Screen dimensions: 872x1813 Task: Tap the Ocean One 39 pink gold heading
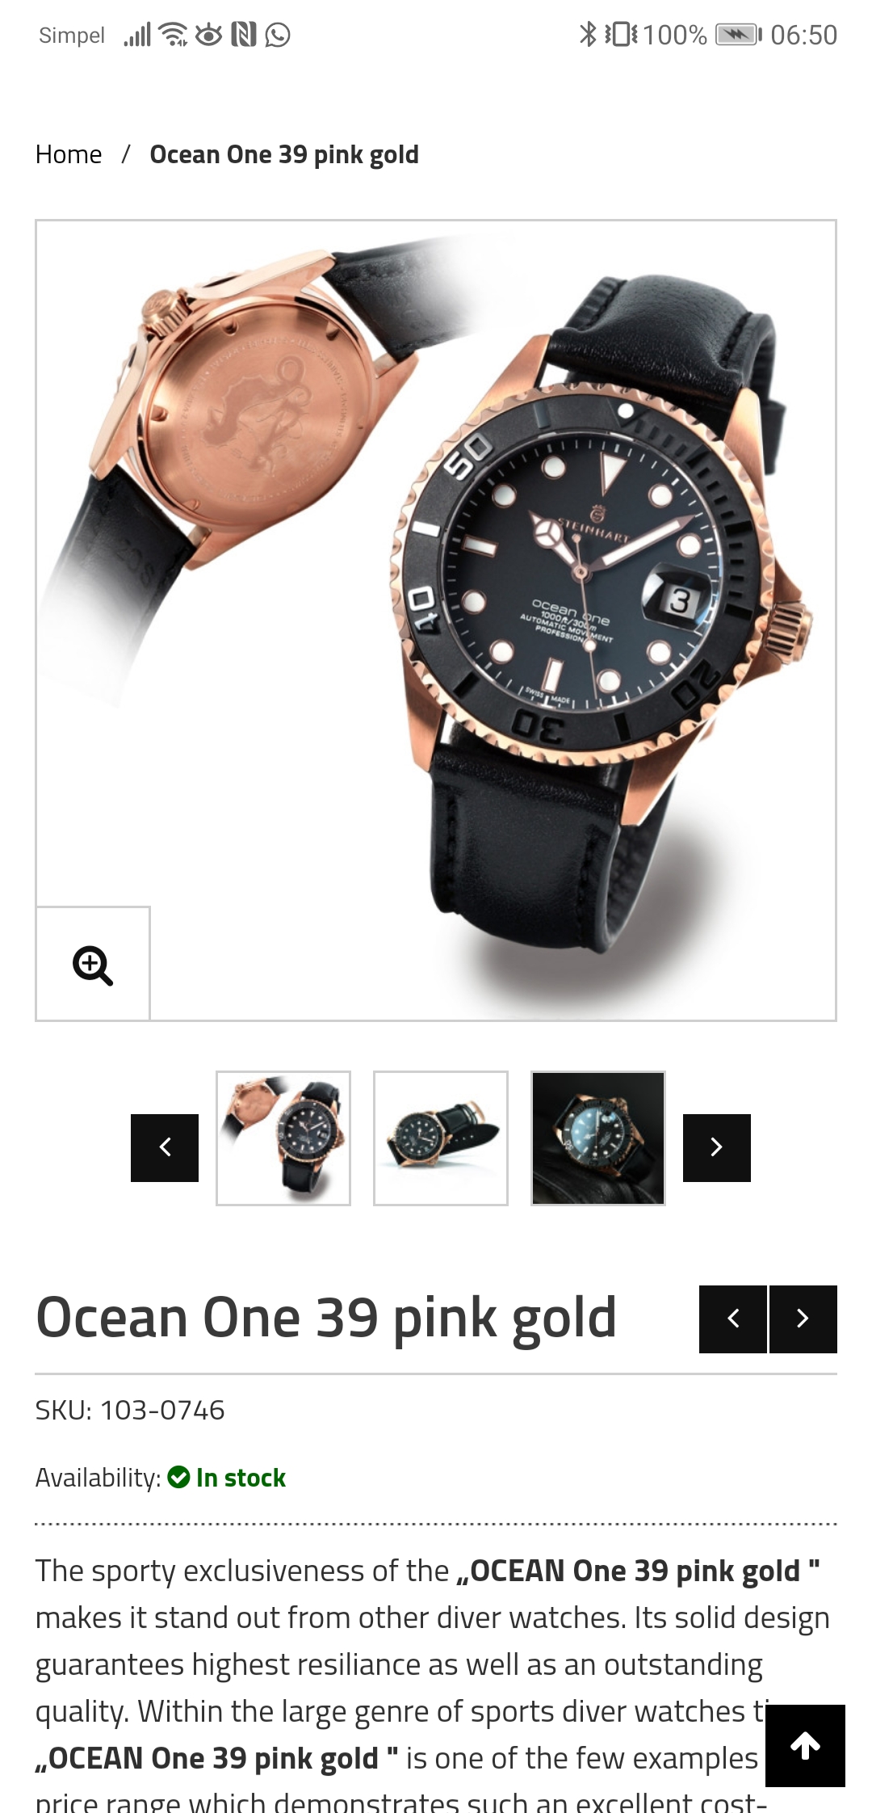(x=326, y=1319)
